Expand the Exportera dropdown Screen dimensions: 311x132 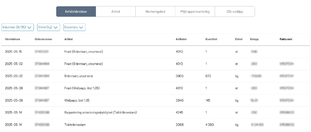click(x=74, y=27)
